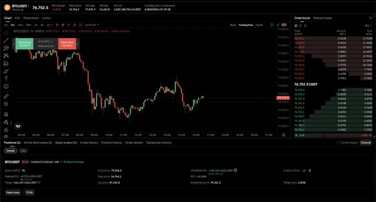Image resolution: width=376 pixels, height=202 pixels.
Task: Edit Position TP/SL pencil icon
Action: pyautogui.click(x=310, y=171)
